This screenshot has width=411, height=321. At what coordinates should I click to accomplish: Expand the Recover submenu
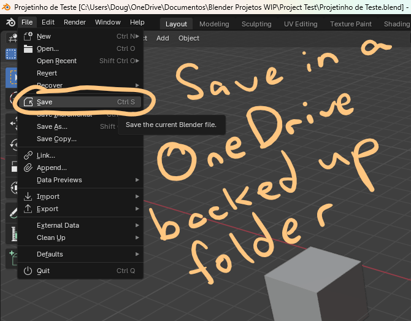(80, 85)
